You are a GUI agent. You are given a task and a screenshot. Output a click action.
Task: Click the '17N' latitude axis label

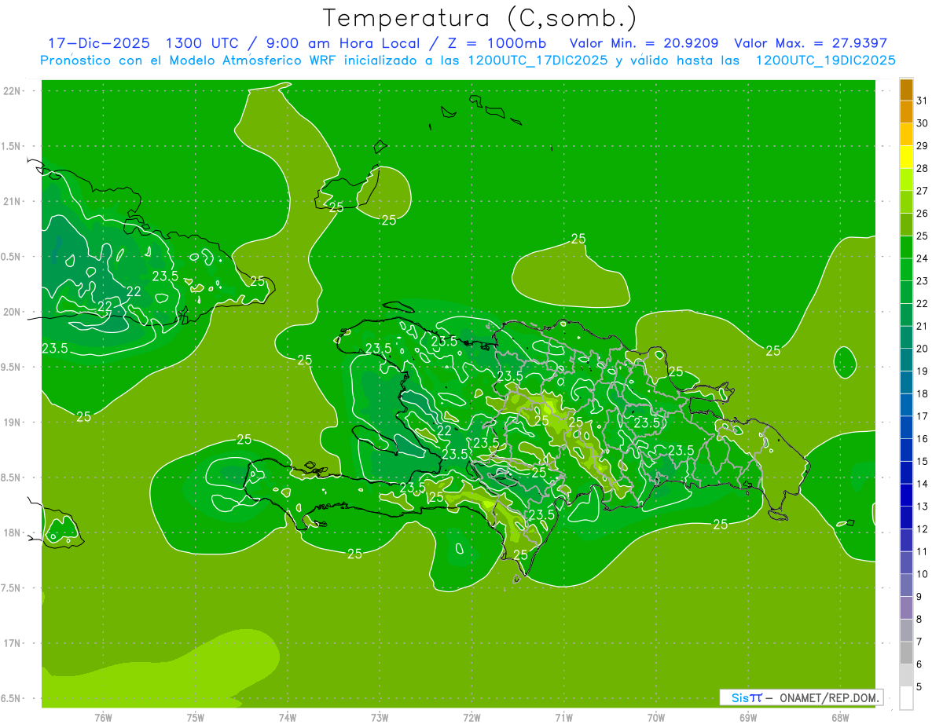(x=13, y=643)
